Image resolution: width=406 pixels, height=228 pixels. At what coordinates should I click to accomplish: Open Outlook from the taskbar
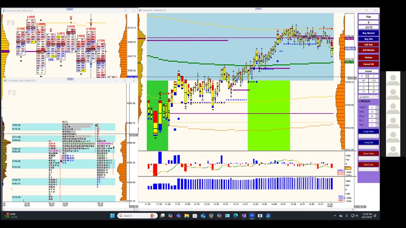[203, 216]
